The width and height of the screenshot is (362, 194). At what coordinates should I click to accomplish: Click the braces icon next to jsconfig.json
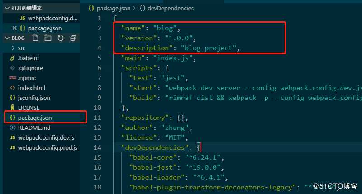(13, 98)
